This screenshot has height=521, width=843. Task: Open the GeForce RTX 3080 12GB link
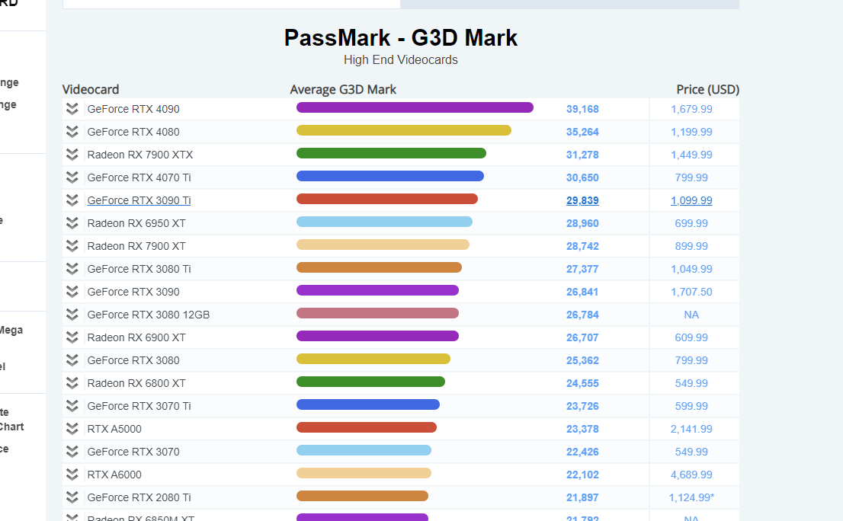pos(149,315)
